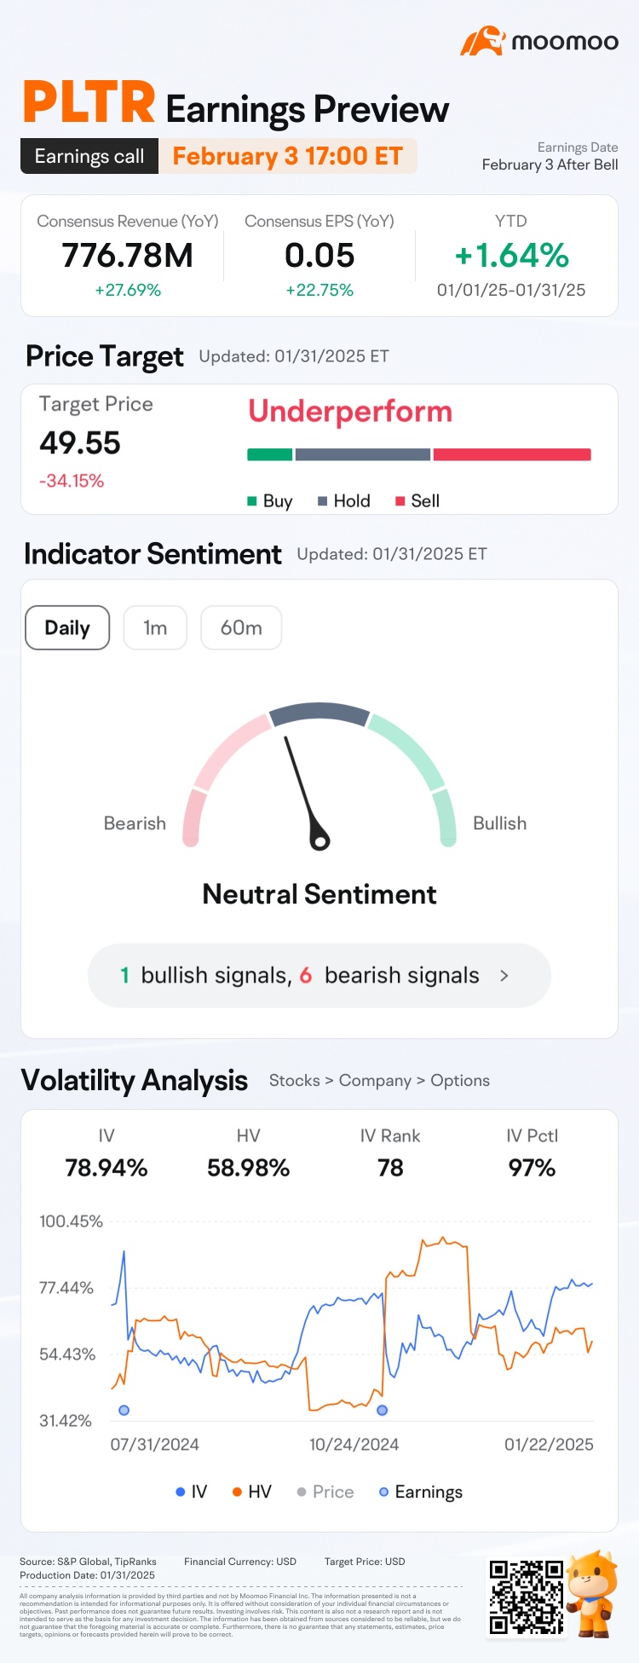This screenshot has width=639, height=1663.
Task: Click the October earnings marker on chart
Action: tap(382, 1410)
